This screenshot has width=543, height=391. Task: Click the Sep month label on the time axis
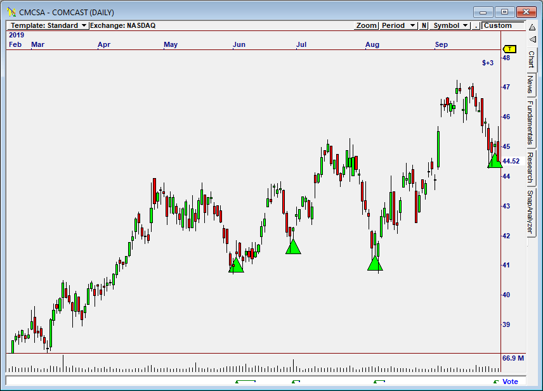(x=442, y=44)
